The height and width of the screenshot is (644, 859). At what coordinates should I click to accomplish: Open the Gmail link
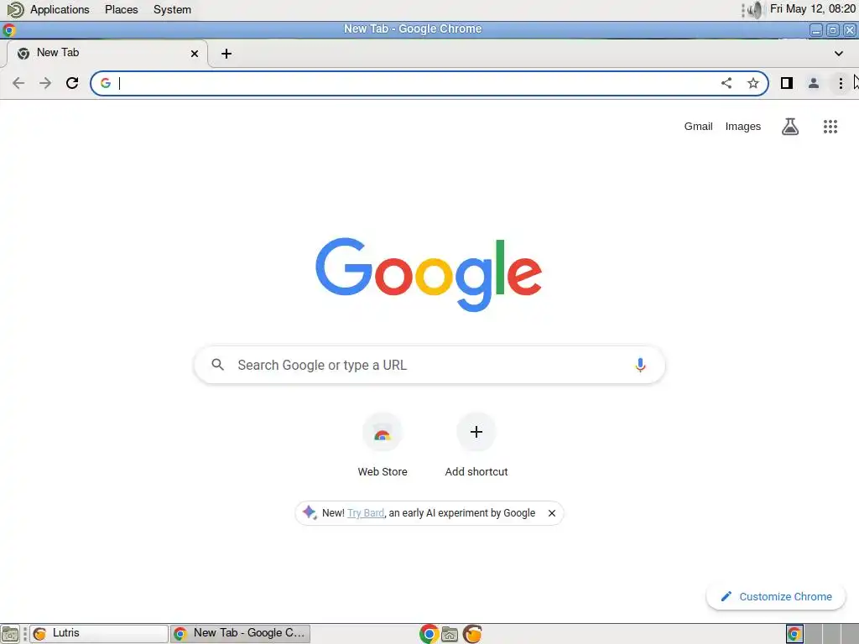pos(698,127)
